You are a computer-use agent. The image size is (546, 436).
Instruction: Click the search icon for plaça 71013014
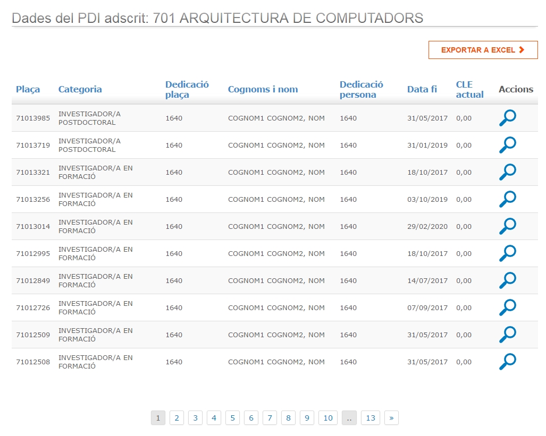pos(507,226)
